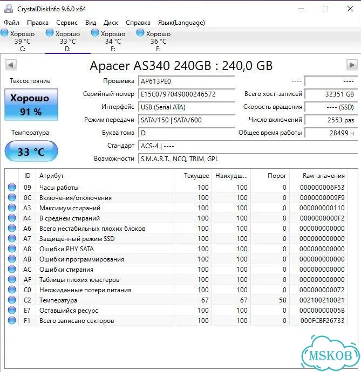This screenshot has width=361, height=372.
Task: Click the serial number field E15C0797049000246572
Action: (x=187, y=94)
